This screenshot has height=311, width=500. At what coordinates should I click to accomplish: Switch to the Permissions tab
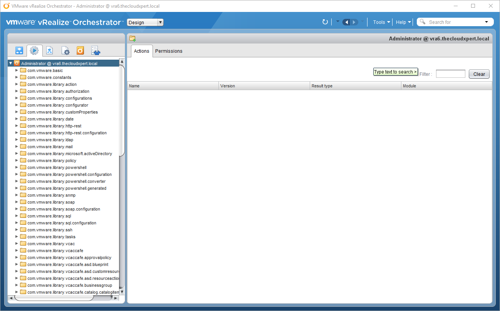tap(169, 51)
